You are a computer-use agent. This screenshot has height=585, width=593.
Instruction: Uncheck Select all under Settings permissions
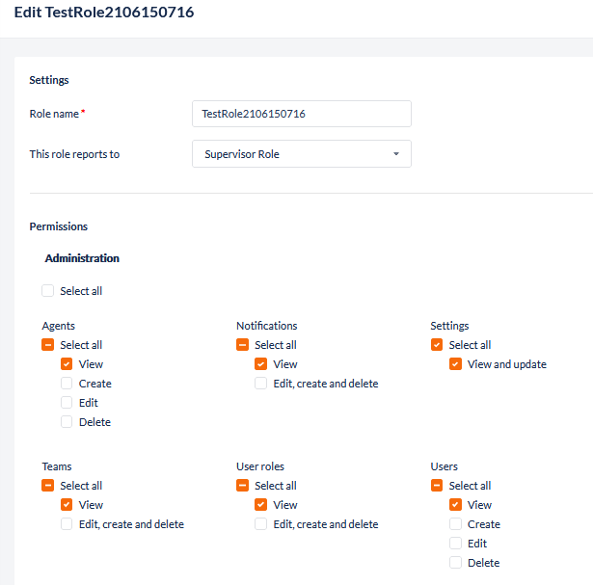tap(437, 345)
